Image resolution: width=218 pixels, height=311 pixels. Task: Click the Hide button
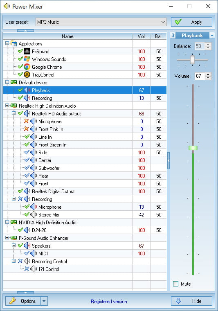pyautogui.click(x=192, y=301)
